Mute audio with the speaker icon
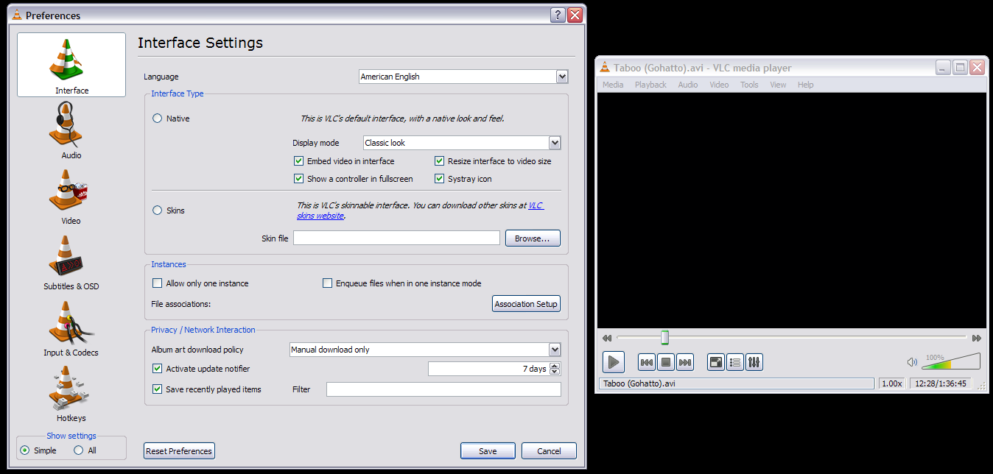 (x=912, y=362)
